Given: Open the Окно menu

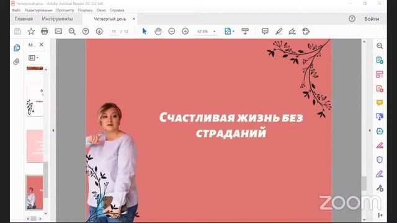Looking at the screenshot, I should coord(101,11).
